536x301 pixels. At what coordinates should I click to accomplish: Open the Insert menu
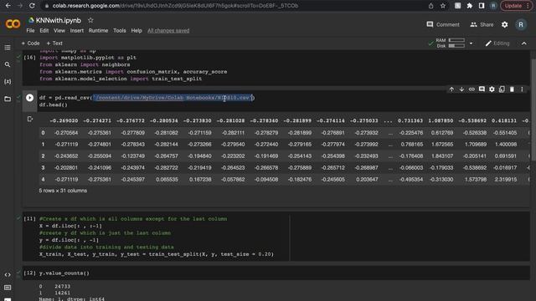pos(76,31)
